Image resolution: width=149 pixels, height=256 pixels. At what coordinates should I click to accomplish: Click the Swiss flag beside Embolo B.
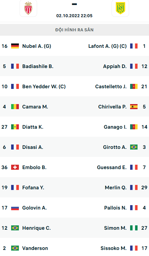tap(15, 167)
